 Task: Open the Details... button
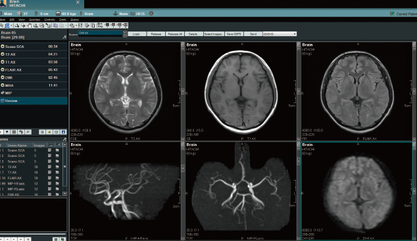194,34
